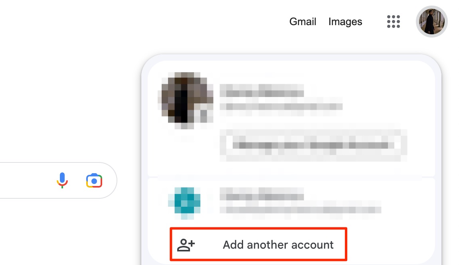This screenshot has height=265, width=459.
Task: Click Add another account
Action: (x=259, y=244)
